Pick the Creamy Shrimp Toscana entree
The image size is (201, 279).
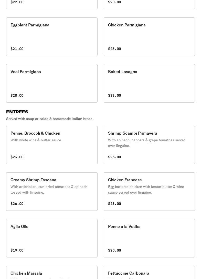tap(52, 192)
